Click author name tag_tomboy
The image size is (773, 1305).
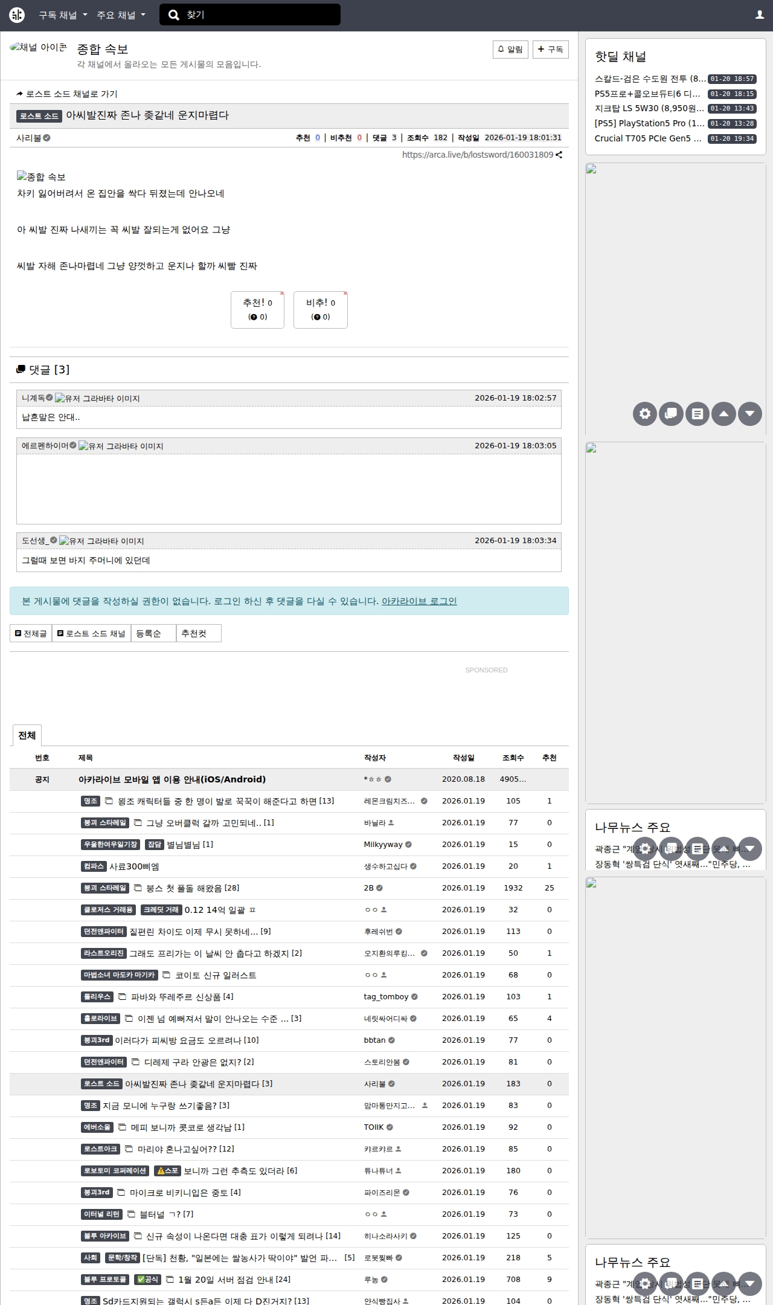(386, 997)
